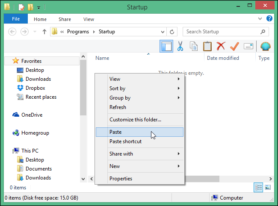The image size is (278, 206).
Task: Open the Classic Shell settings shell icon
Action: click(265, 46)
